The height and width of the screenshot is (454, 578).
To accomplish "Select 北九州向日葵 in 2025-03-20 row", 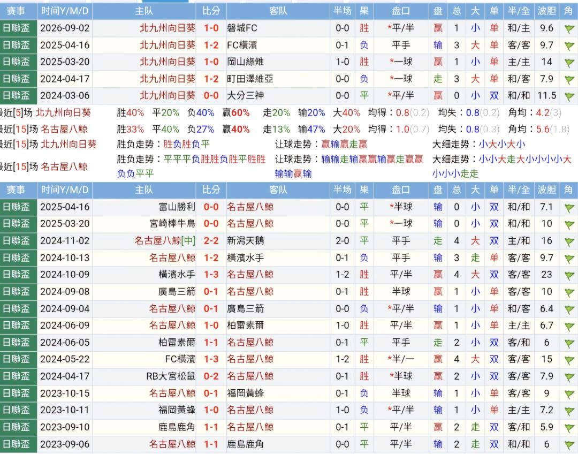I will point(168,62).
